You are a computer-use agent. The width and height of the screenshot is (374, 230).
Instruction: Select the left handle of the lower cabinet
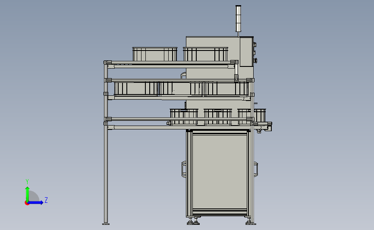pyautogui.click(x=184, y=169)
